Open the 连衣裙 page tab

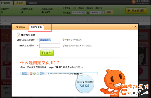click(20, 3)
